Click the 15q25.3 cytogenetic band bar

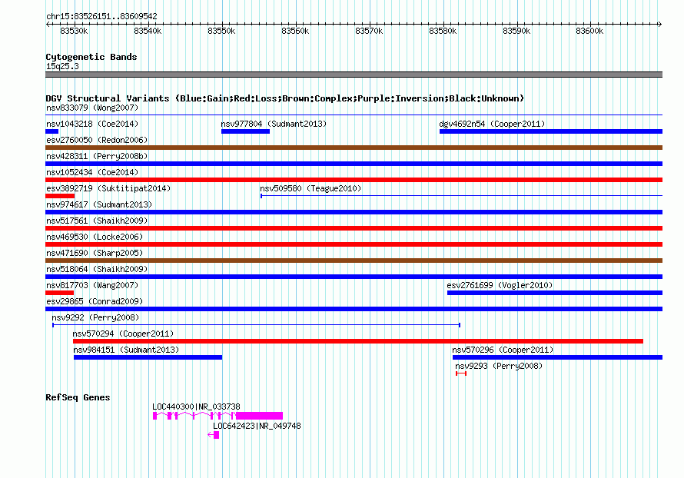tap(354, 75)
